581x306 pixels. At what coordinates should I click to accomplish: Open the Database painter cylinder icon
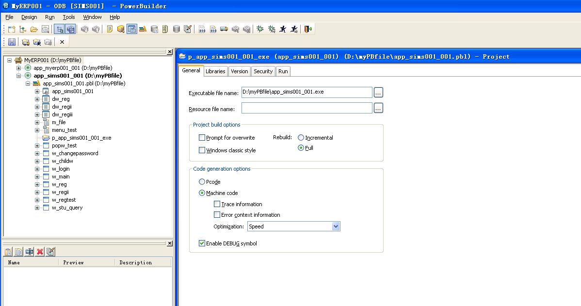pos(177,29)
